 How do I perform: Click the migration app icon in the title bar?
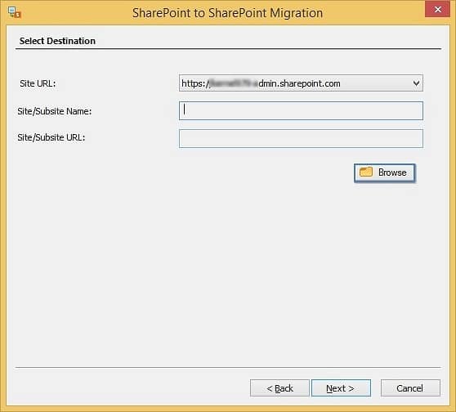click(x=14, y=12)
